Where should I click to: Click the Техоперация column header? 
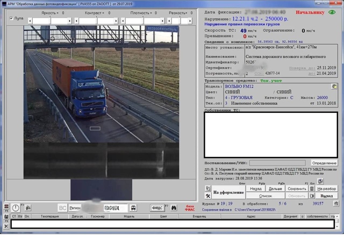(x=49, y=217)
